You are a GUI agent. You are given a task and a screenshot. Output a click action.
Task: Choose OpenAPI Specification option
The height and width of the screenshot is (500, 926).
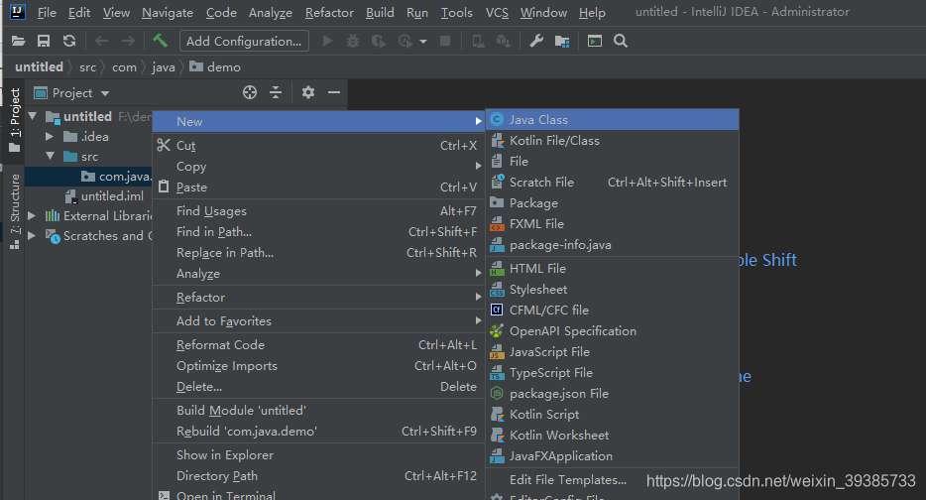[613, 331]
